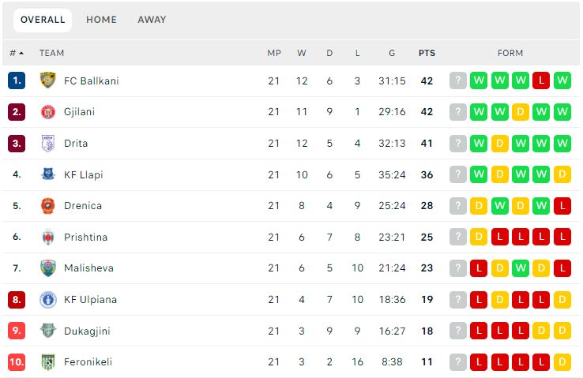
Task: Select the OVERALL standings tab
Action: [x=43, y=20]
